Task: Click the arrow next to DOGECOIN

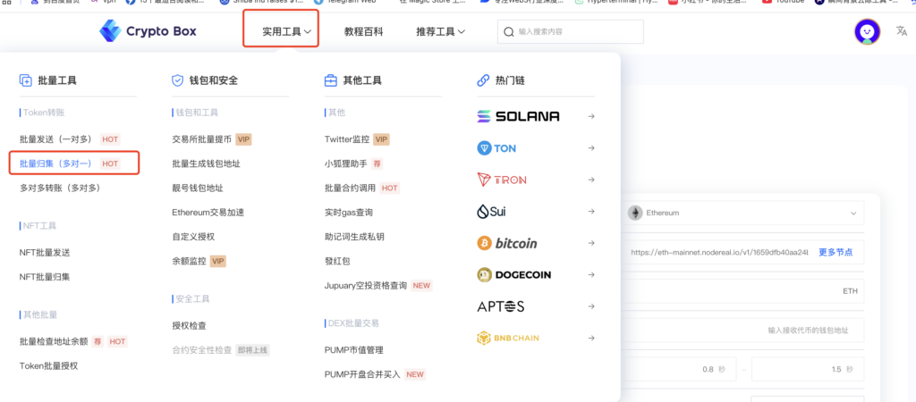Action: (x=591, y=275)
